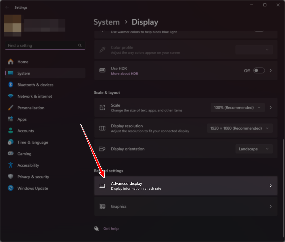Click the Bluetooth & devices icon
Screen dimensions: 285x242
11,85
